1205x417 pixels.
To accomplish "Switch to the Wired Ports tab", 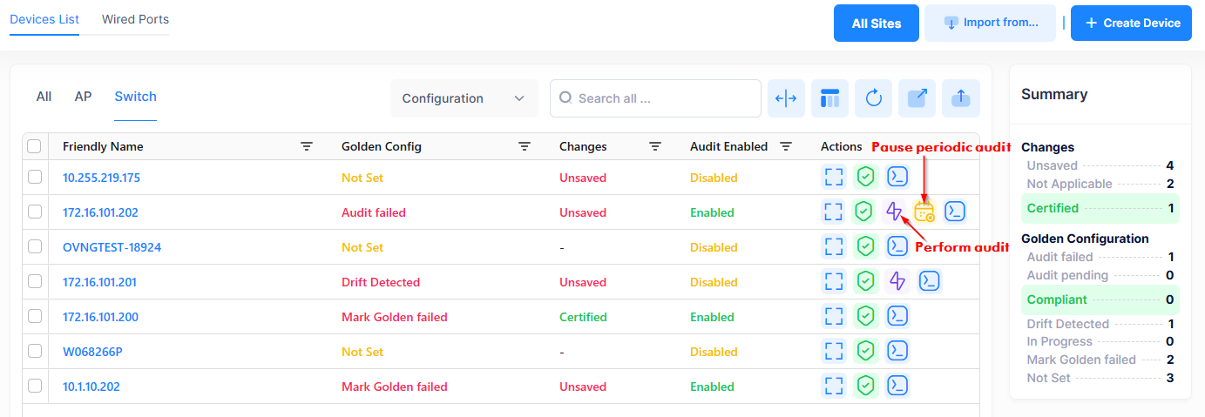I will tap(135, 19).
